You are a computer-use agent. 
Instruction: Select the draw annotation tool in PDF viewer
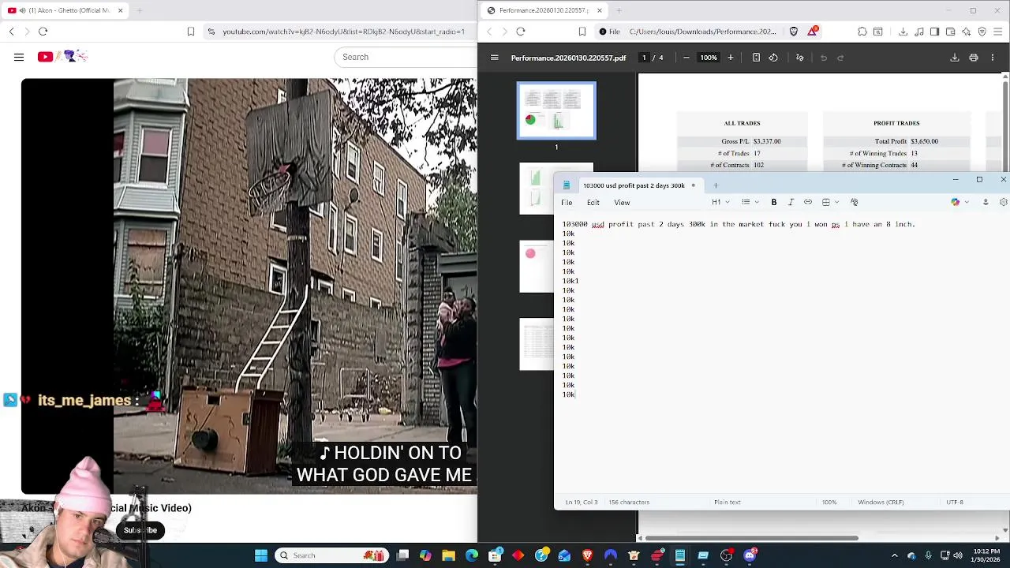click(x=799, y=58)
